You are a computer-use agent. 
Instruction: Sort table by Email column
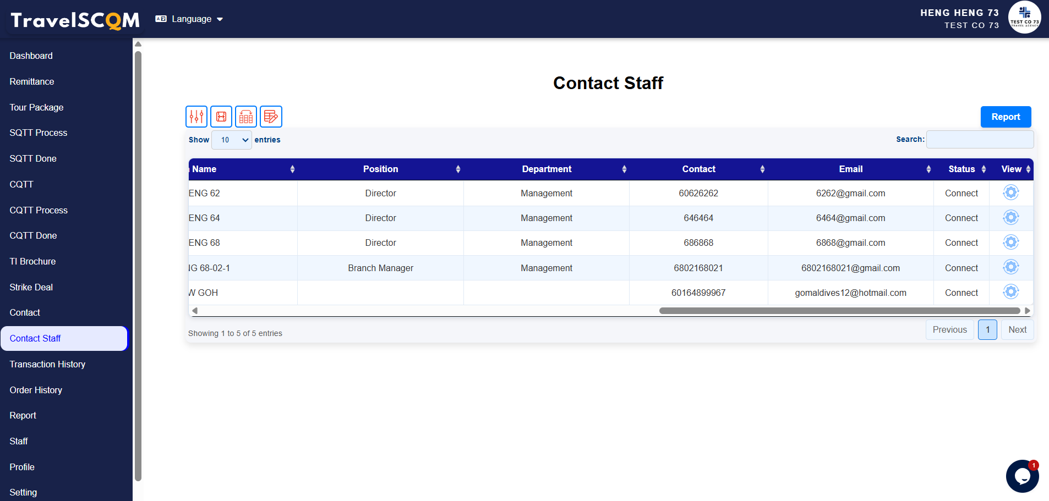850,169
